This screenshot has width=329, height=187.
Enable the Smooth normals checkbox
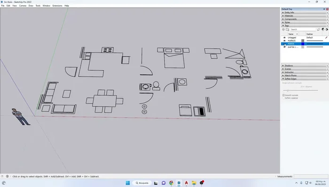pyautogui.click(x=283, y=95)
